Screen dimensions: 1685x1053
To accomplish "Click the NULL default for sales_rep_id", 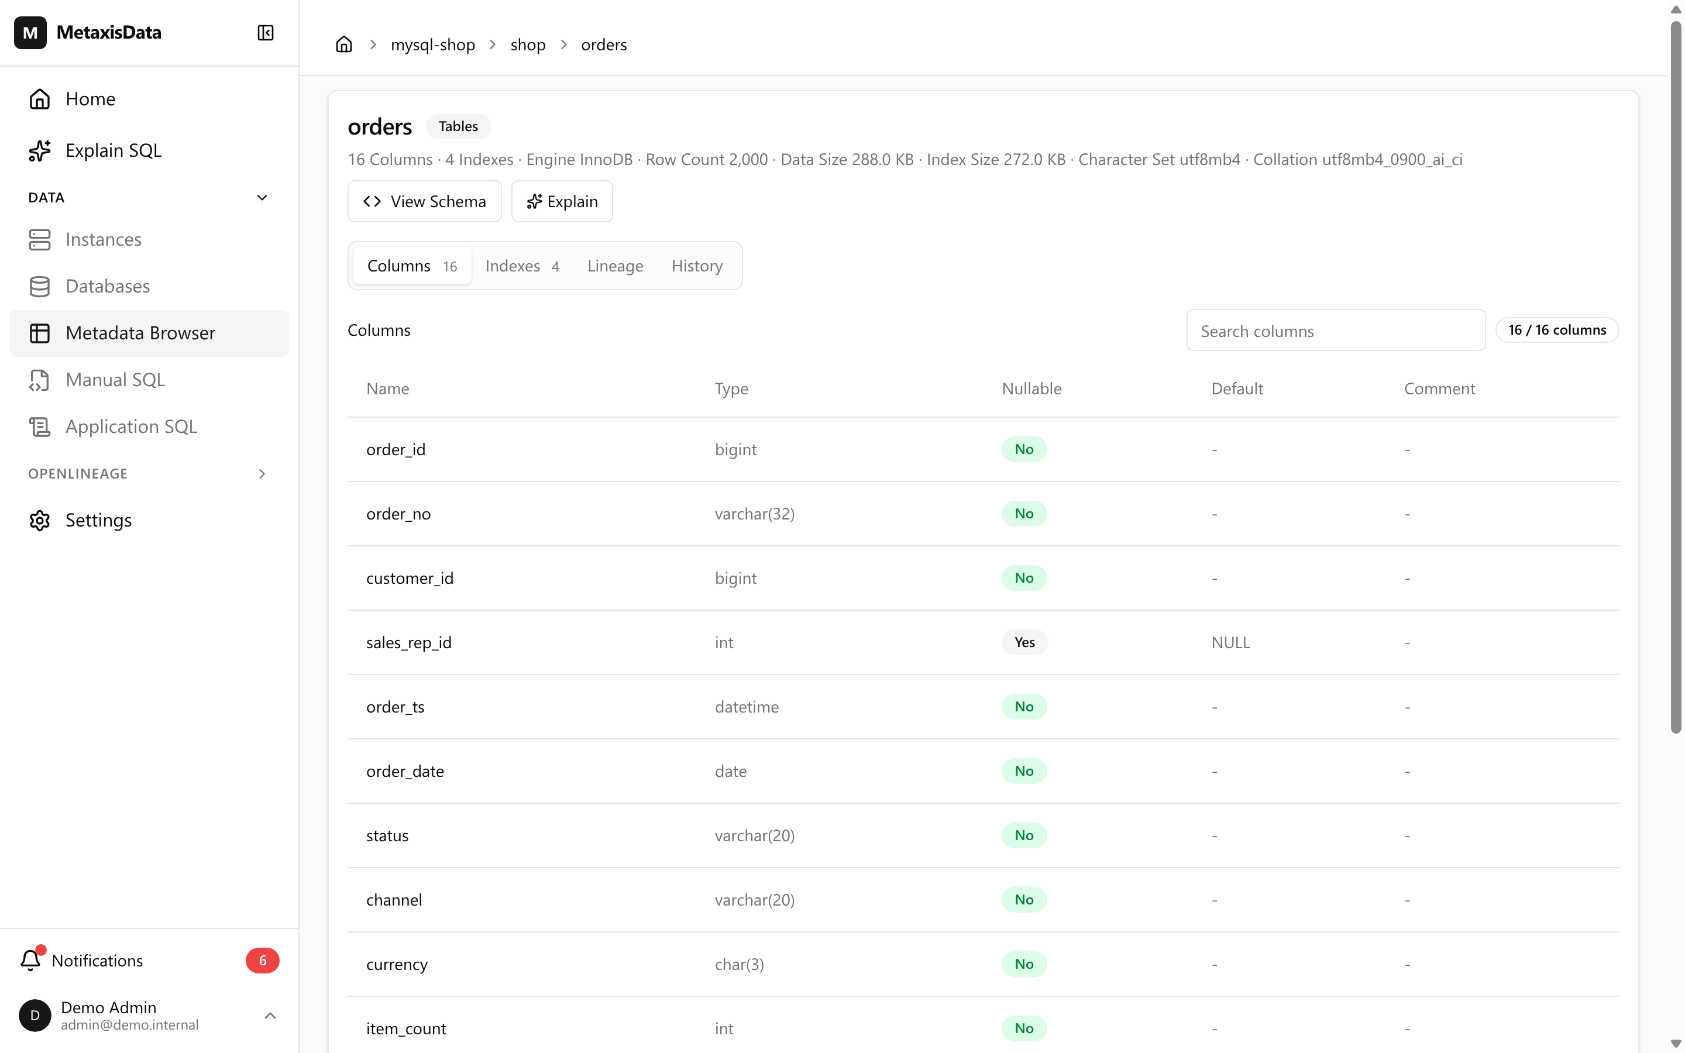I will (1230, 643).
